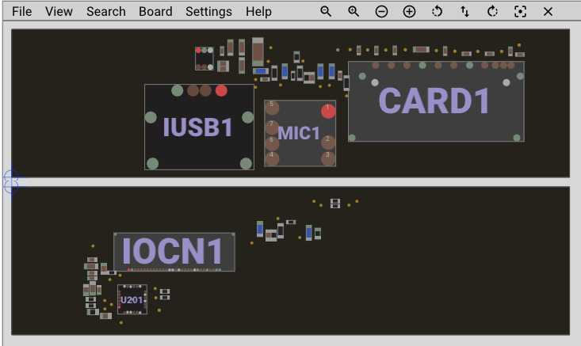
Task: Click the U201 chip
Action: click(x=132, y=299)
